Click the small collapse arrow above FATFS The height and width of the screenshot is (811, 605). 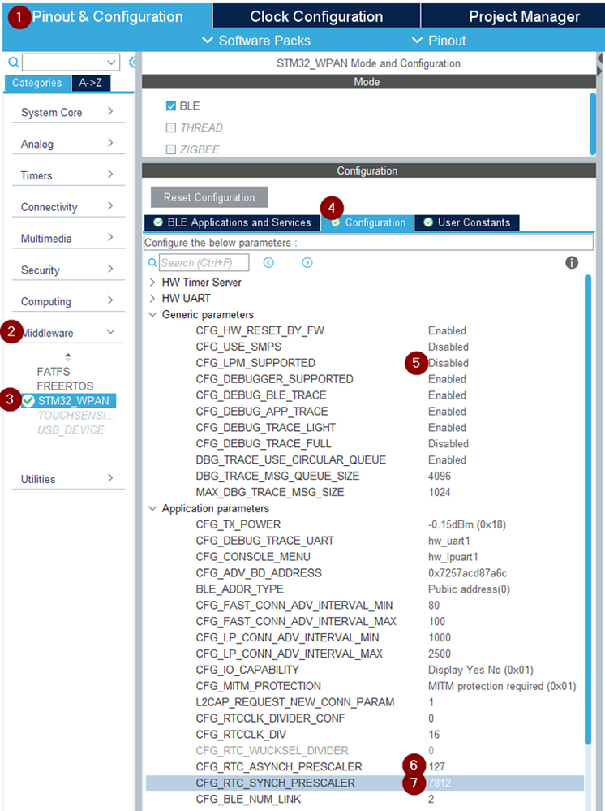point(67,357)
